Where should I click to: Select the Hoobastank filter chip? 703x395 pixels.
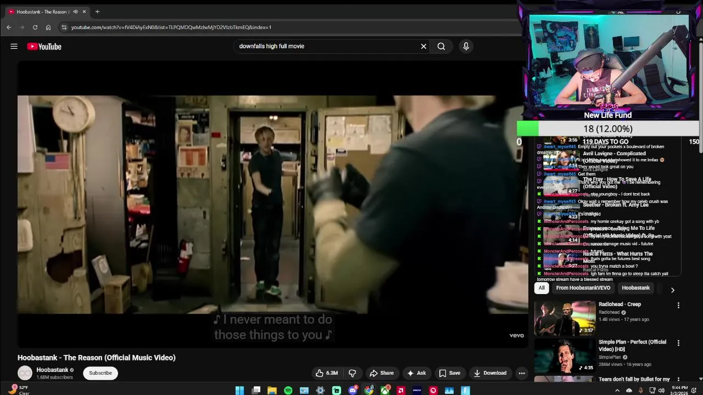[x=635, y=288]
